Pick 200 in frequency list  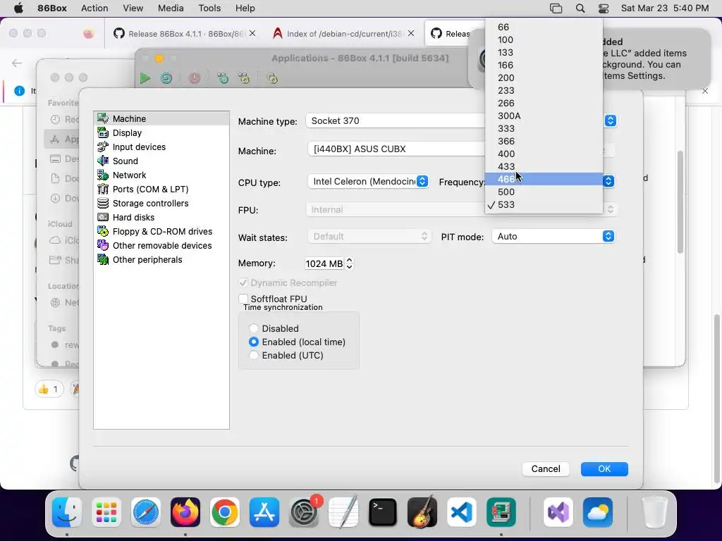[544, 77]
